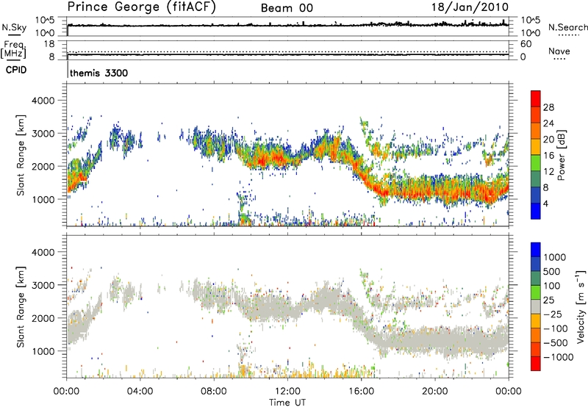
Task: Click the 'Power [dB]' colorbar label
Action: pyautogui.click(x=561, y=155)
